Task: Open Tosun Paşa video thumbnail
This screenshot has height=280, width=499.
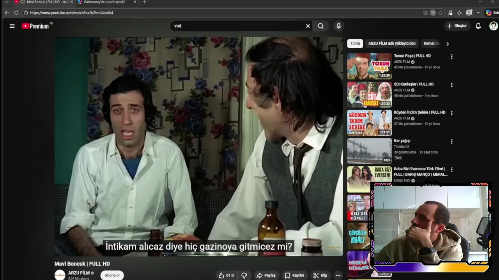Action: coord(370,66)
